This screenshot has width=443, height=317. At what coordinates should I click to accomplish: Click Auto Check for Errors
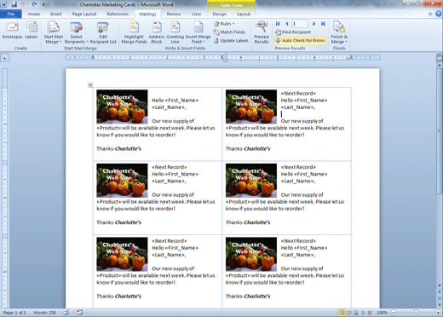click(300, 41)
